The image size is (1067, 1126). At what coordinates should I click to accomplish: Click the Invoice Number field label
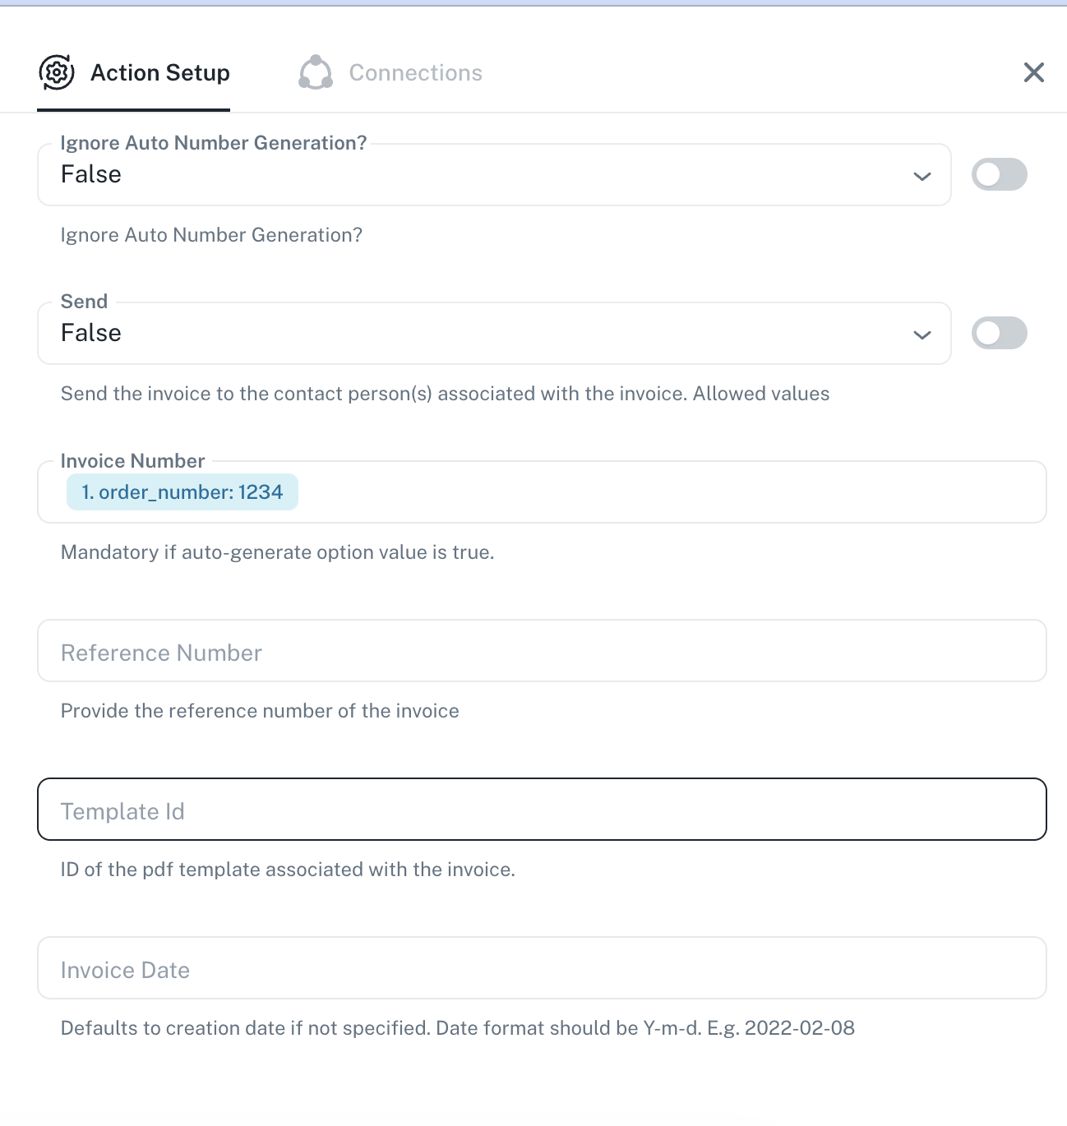coord(132,461)
